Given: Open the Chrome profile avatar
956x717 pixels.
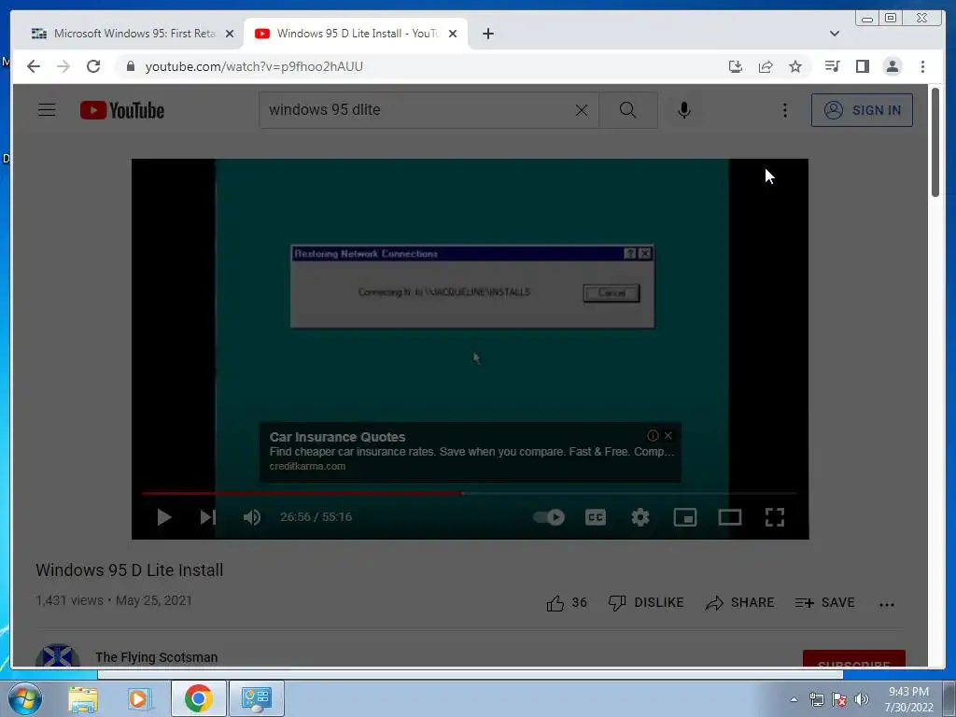Looking at the screenshot, I should [892, 66].
